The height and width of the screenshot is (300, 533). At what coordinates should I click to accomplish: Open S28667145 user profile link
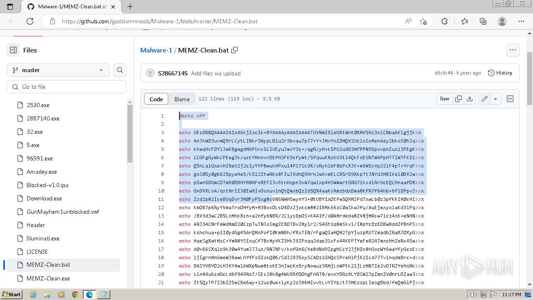pos(172,73)
